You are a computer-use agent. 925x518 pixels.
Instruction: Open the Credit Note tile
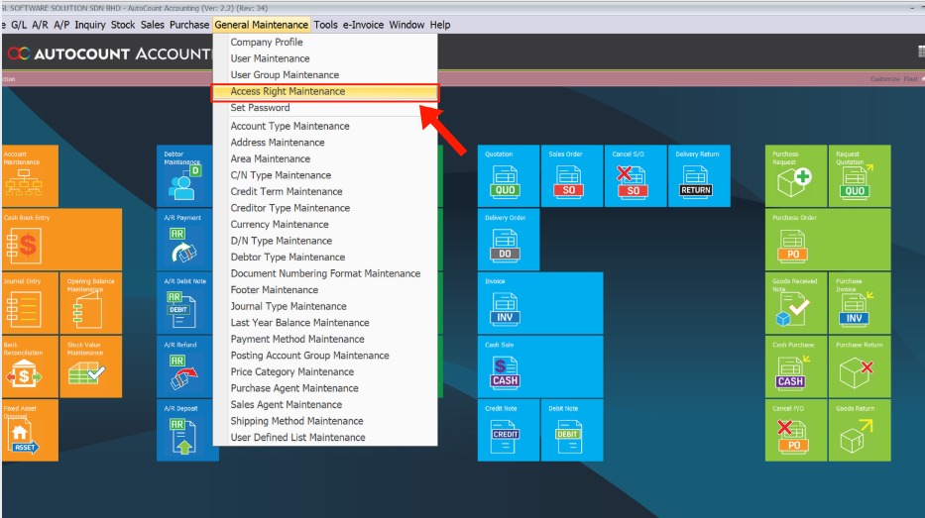click(x=509, y=430)
